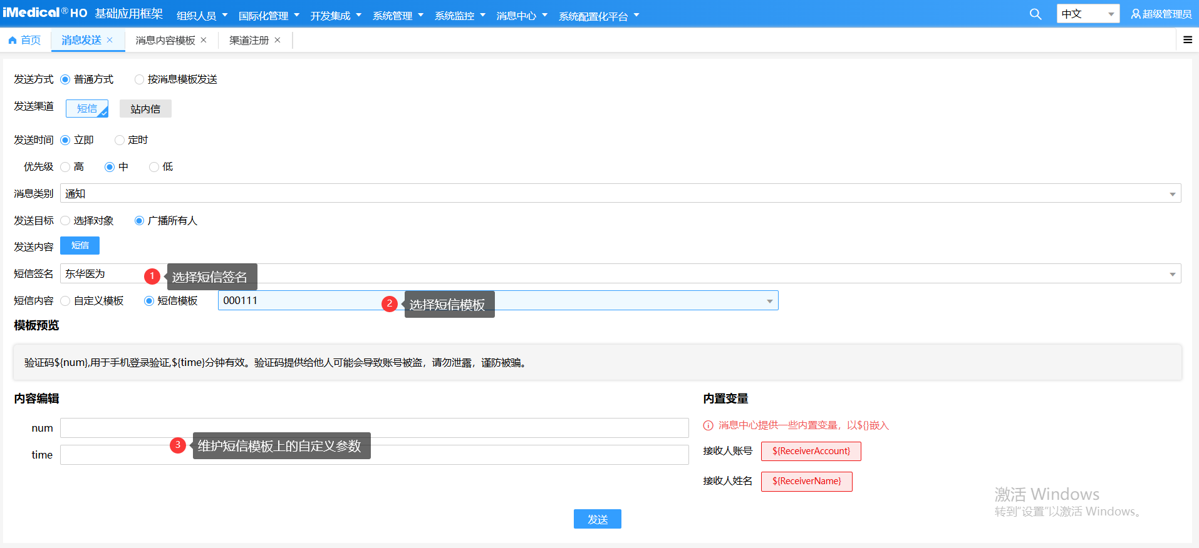Select 自定义模板 radio button
Viewport: 1199px width, 548px height.
pyautogui.click(x=66, y=301)
